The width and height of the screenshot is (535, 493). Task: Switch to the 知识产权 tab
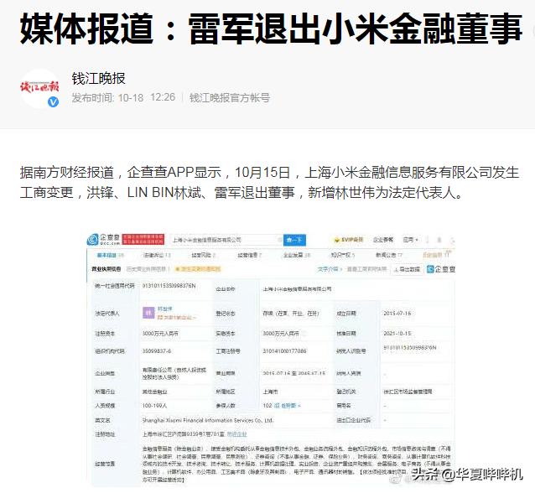click(343, 255)
